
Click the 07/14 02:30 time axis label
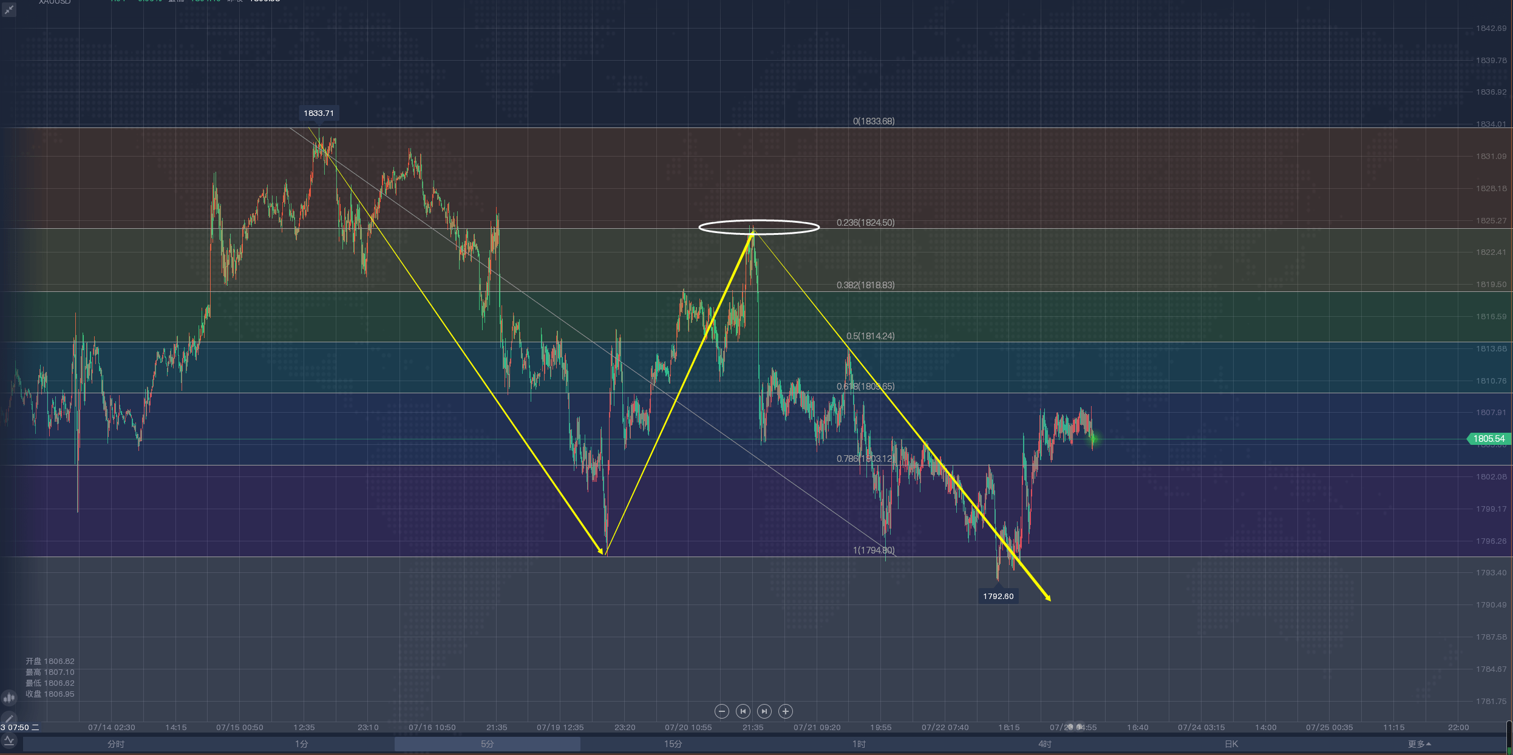(x=112, y=728)
